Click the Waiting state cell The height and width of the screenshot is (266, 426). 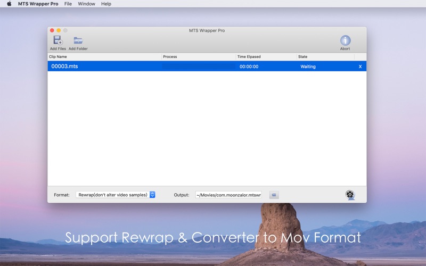pyautogui.click(x=308, y=66)
